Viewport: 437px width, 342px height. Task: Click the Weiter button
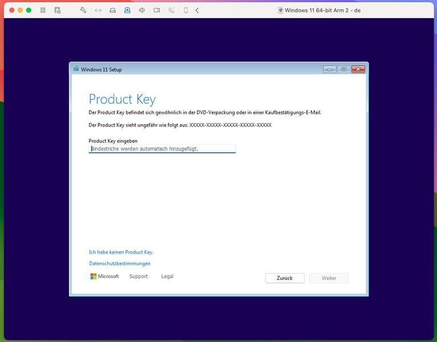click(x=329, y=278)
